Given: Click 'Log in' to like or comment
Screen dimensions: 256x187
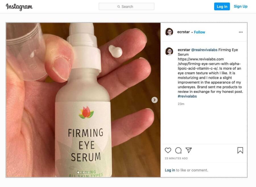Looking at the screenshot, I should click(x=170, y=170).
